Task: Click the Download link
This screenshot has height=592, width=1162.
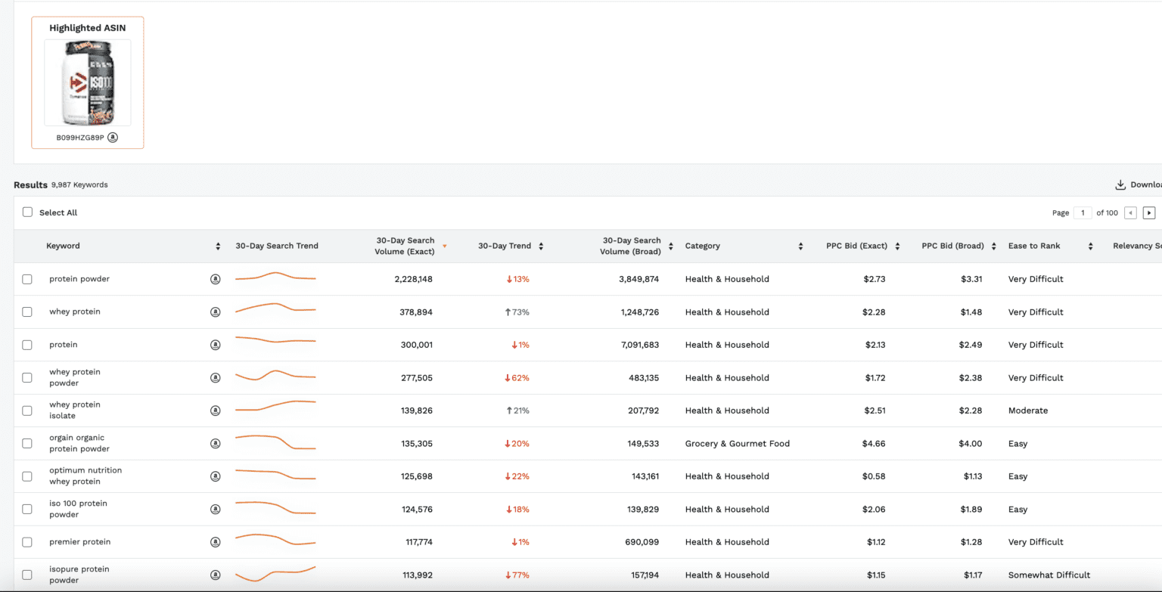Action: click(1142, 184)
